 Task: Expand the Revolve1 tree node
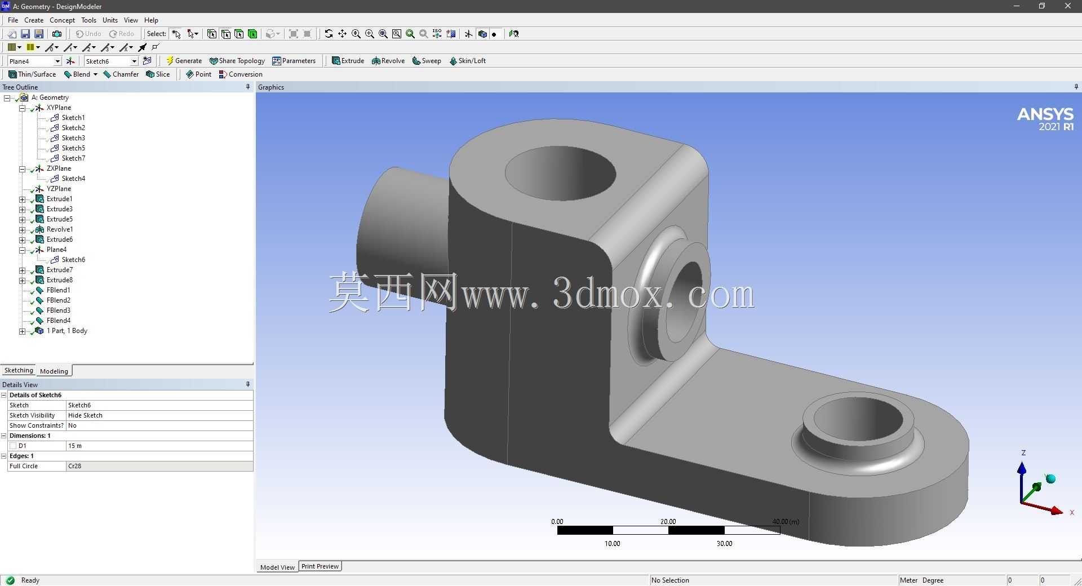point(22,229)
